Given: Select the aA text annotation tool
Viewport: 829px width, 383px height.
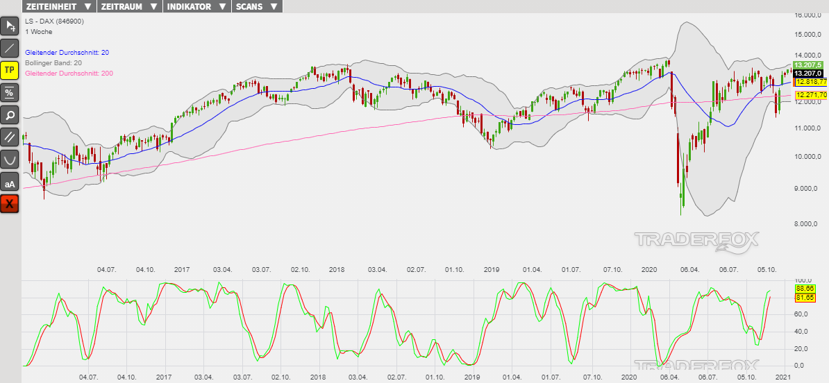Looking at the screenshot, I should point(10,181).
